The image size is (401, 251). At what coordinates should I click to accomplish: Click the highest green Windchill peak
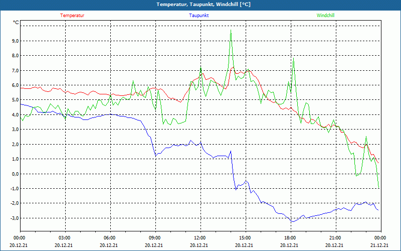[x=231, y=30]
